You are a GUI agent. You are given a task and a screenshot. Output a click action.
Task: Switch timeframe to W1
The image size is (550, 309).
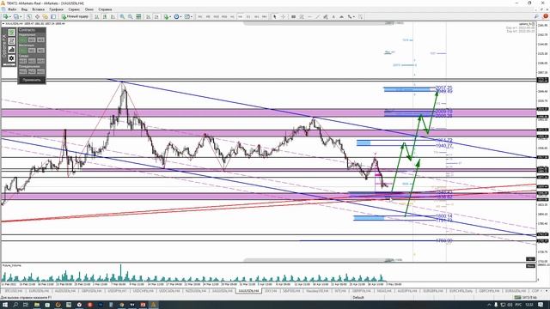256,16
